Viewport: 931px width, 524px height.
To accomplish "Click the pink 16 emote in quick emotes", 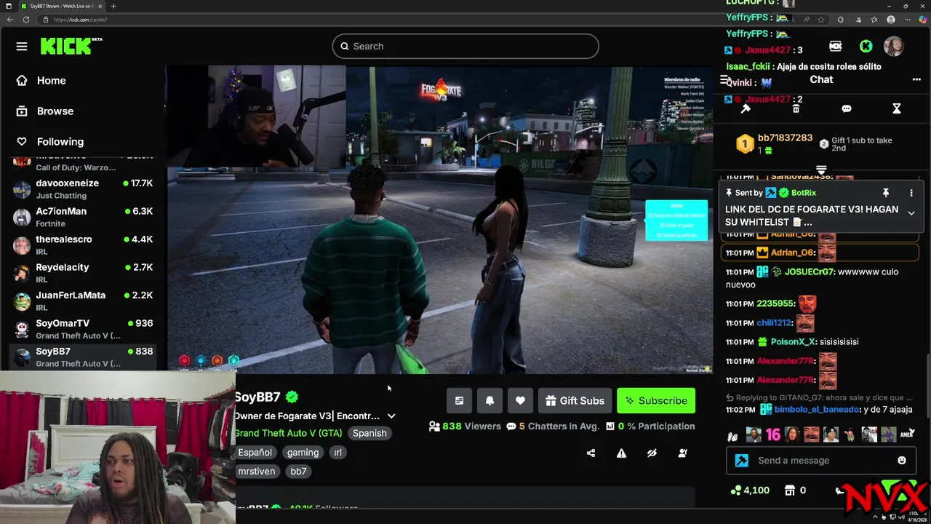I will pyautogui.click(x=772, y=434).
